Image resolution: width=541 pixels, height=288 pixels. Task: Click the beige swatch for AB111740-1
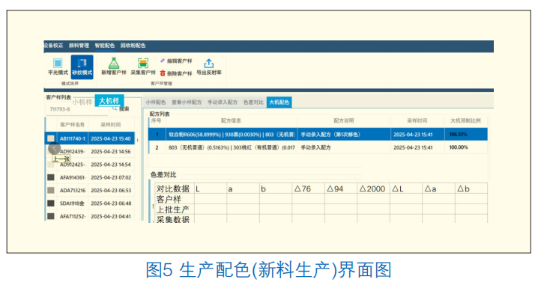[x=51, y=138]
